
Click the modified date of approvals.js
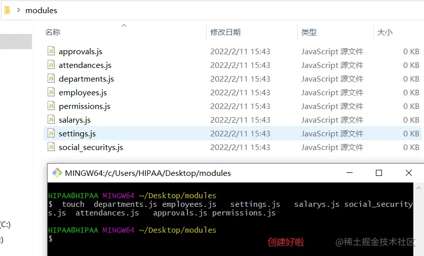pos(240,51)
